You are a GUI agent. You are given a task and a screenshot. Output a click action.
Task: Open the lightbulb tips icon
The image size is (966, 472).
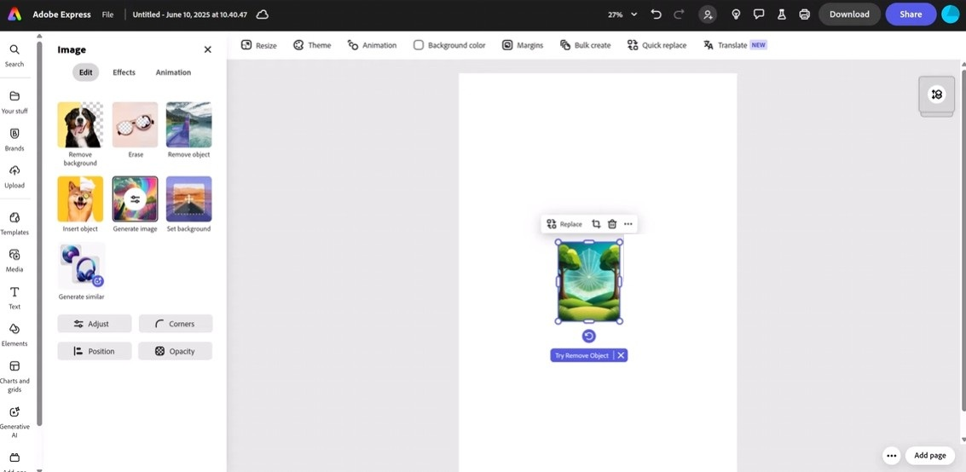point(736,14)
